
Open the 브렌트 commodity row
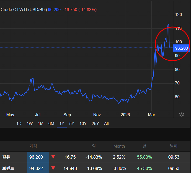coord(8,168)
